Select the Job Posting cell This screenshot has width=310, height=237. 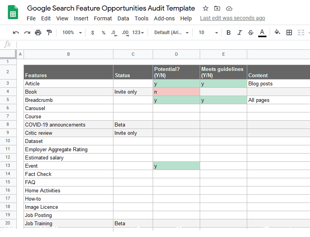click(x=68, y=215)
